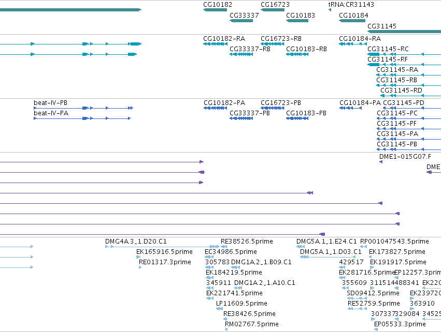The width and height of the screenshot is (441, 332).
Task: Click the EK191917.5prime EST label
Action: pyautogui.click(x=398, y=262)
